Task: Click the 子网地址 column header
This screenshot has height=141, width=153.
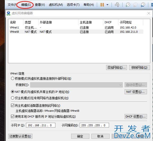Action: pos(131,22)
